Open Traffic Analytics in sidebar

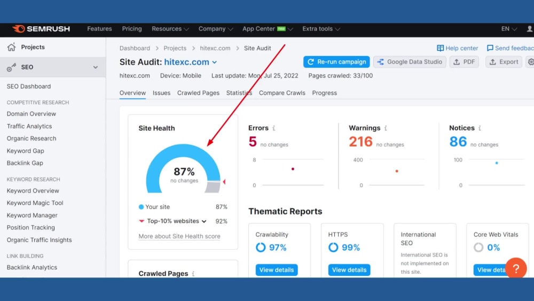[x=29, y=126]
